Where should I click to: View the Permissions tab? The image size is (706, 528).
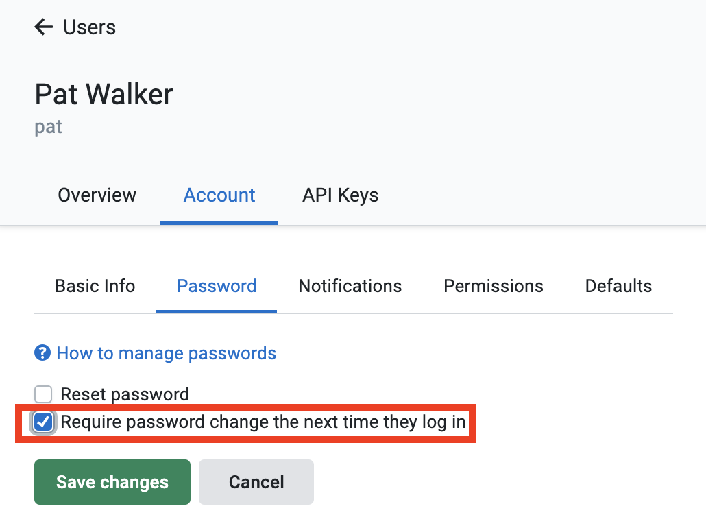coord(493,286)
